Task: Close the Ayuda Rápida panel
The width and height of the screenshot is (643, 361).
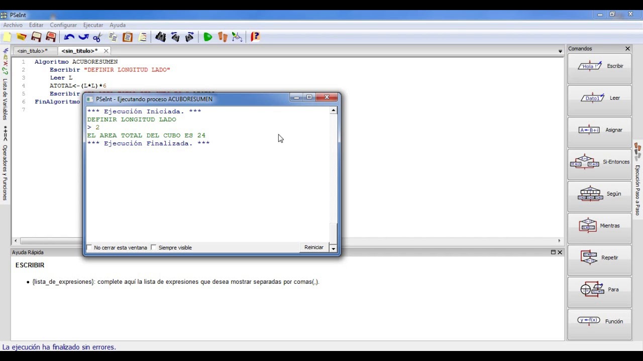Action: (x=560, y=252)
